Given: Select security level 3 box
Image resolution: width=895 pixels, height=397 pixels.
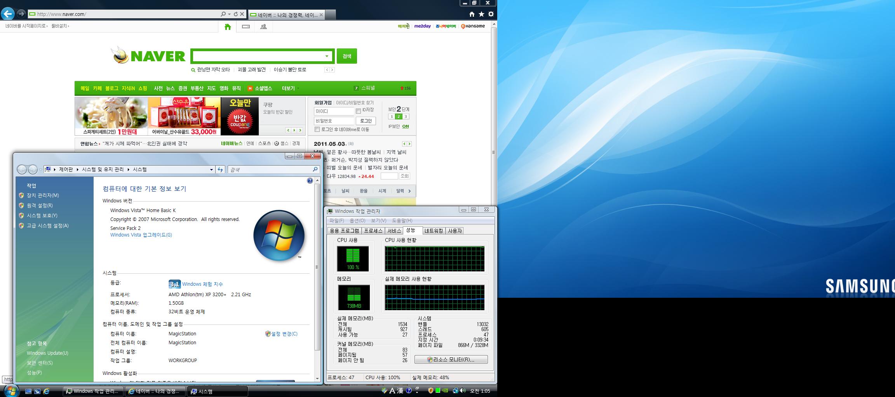Looking at the screenshot, I should pos(406,116).
